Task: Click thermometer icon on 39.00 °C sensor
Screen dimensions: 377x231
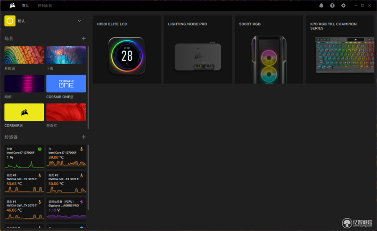Action: pyautogui.click(x=82, y=149)
